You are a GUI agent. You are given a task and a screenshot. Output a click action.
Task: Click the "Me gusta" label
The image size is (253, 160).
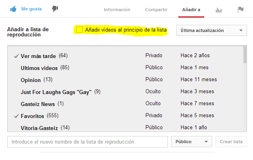coord(31,9)
